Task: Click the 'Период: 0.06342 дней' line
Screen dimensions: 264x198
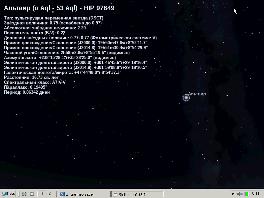Action: pos(27,92)
